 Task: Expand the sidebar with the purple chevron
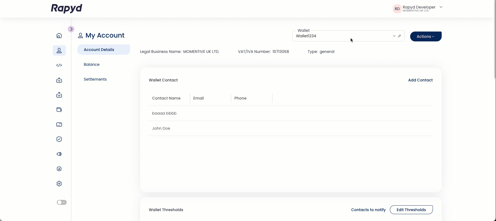[71, 29]
